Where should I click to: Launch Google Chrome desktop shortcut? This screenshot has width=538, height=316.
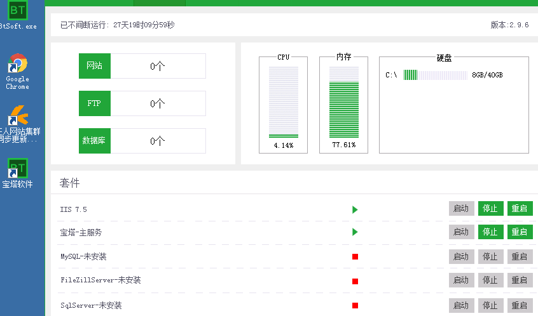18,71
